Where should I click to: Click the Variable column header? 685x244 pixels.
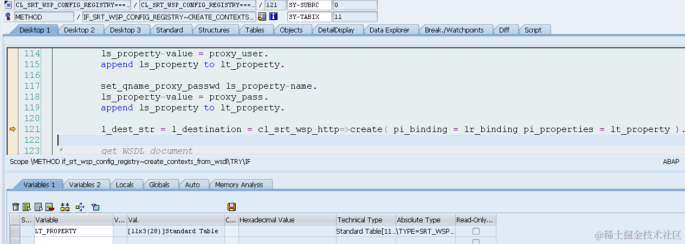pos(73,220)
